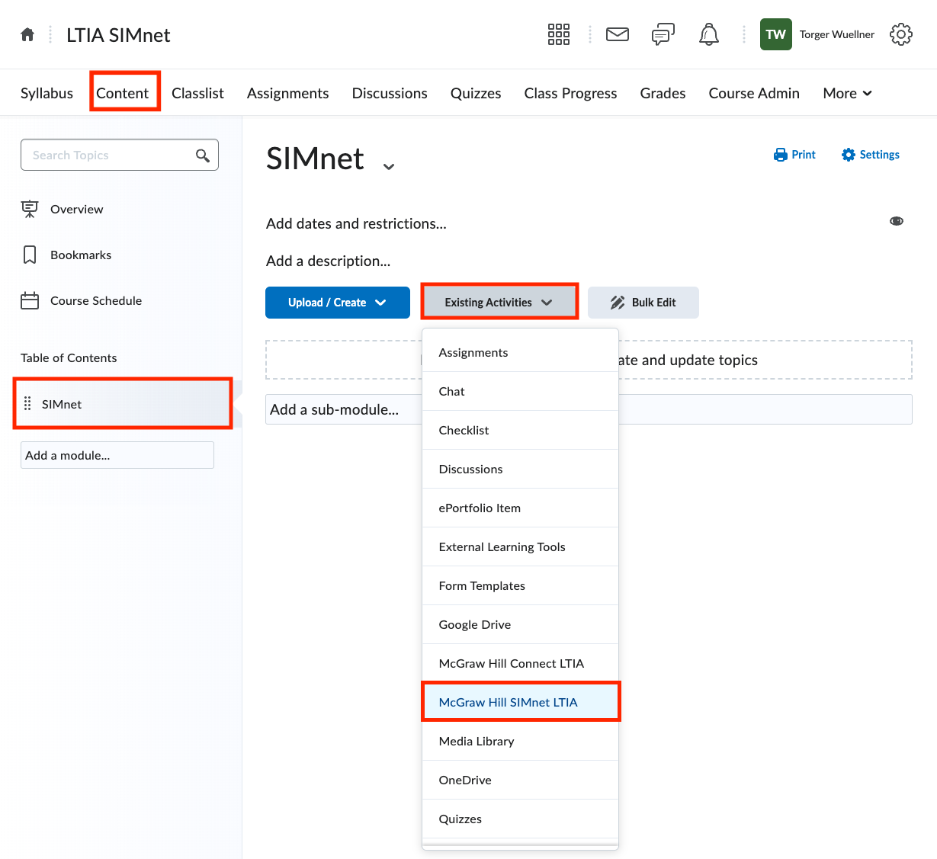Screen dimensions: 937x859
Task: Click the Print printer icon
Action: tap(781, 155)
